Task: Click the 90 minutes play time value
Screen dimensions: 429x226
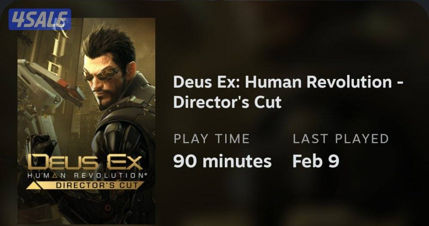Action: 222,161
